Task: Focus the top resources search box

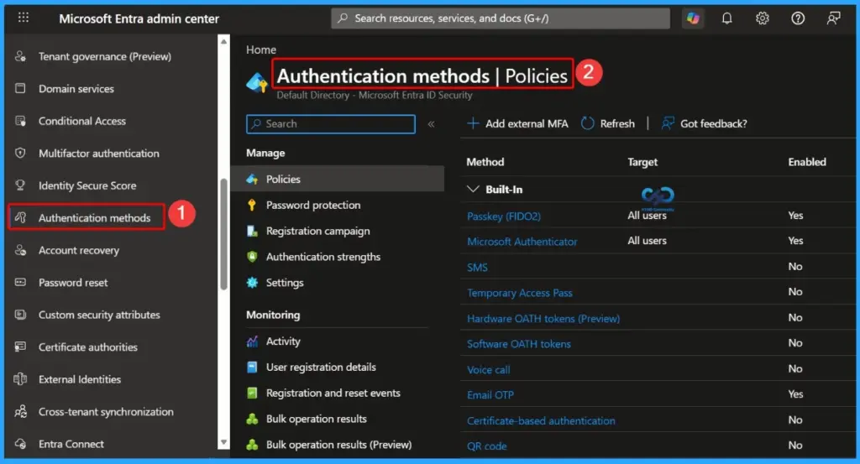Action: 501,18
